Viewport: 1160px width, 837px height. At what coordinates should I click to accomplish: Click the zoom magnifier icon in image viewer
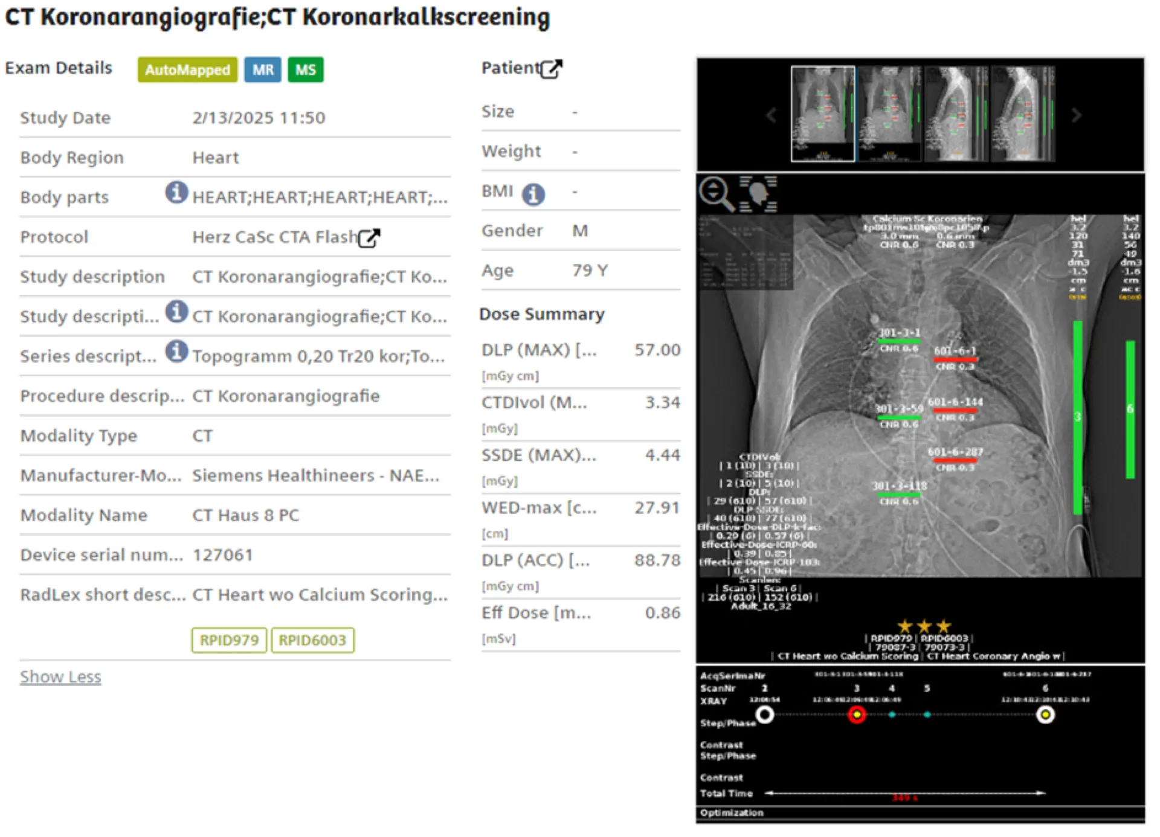pos(716,194)
